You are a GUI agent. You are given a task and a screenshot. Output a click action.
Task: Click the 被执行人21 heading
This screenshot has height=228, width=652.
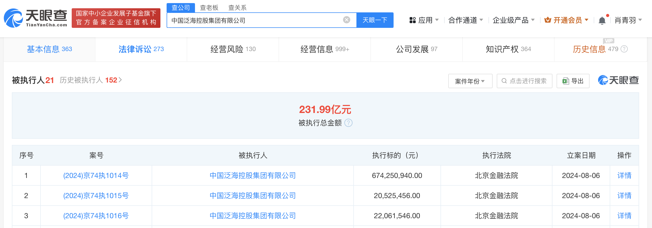[x=33, y=80]
